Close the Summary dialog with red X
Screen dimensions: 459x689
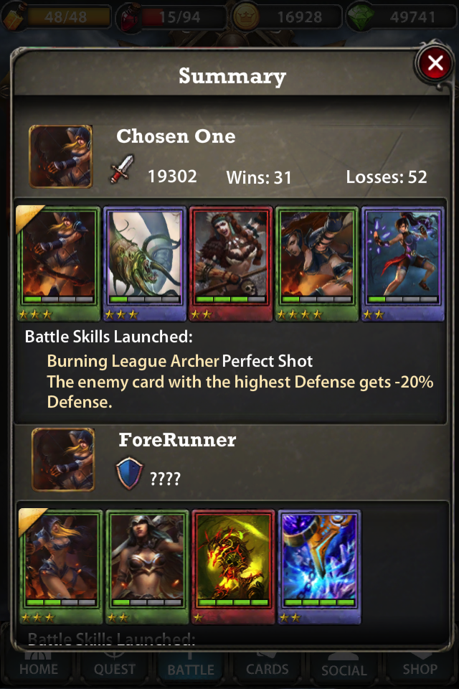(x=435, y=63)
